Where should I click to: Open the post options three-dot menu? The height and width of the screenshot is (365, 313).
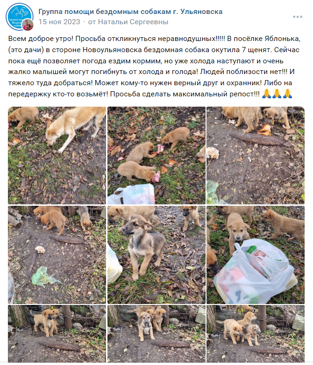[298, 17]
